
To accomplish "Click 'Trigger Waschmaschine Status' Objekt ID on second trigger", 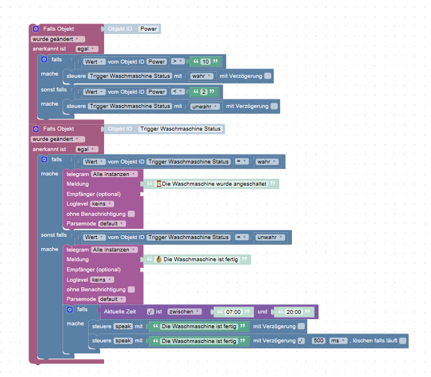I will (x=181, y=129).
